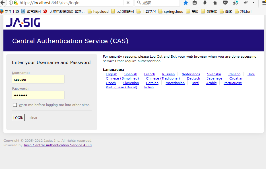Image resolution: width=266 pixels, height=169 pixels.
Task: Go to the home page icon
Action: (x=215, y=3)
